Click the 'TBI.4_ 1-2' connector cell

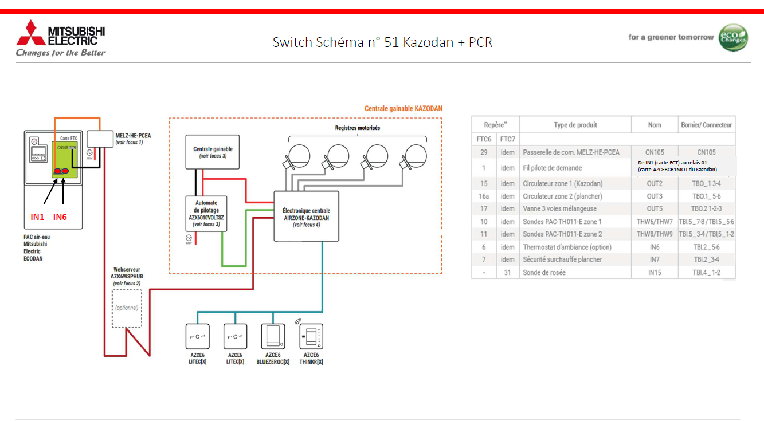click(707, 273)
